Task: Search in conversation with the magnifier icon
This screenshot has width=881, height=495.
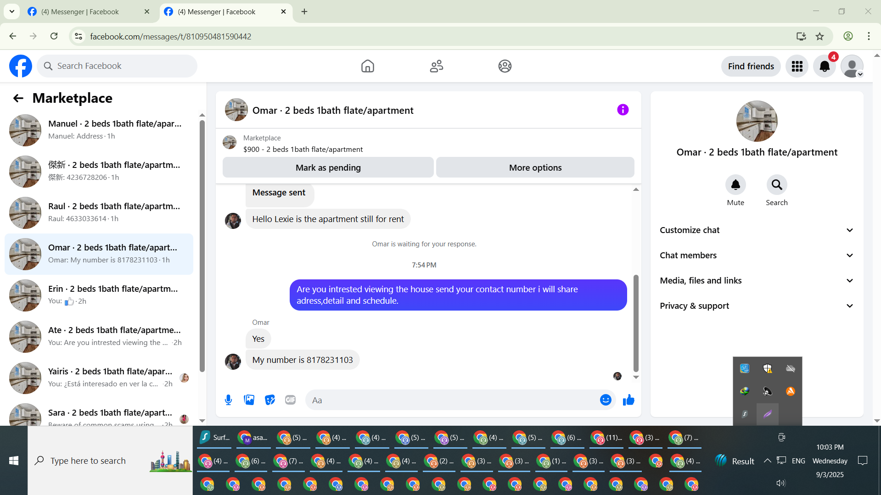Action: pos(777,184)
